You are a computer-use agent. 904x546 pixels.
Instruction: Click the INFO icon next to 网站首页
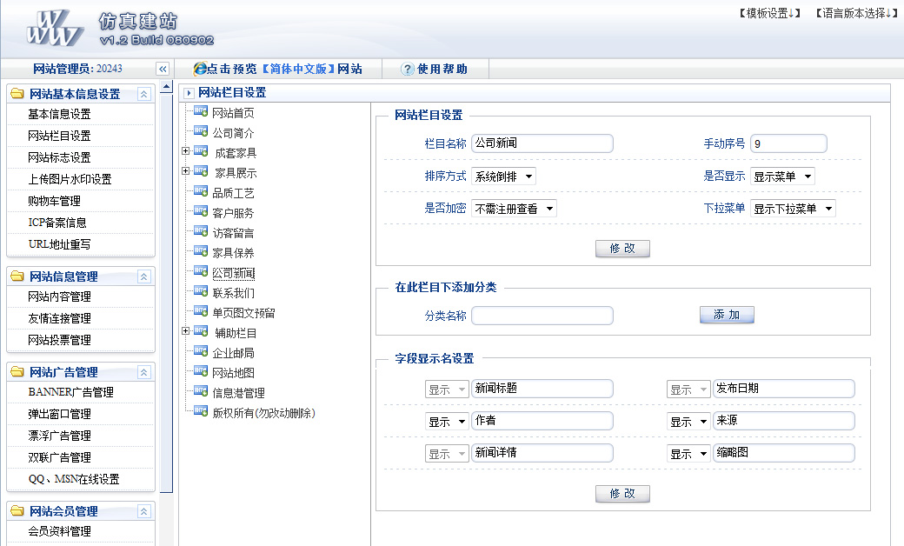[201, 111]
